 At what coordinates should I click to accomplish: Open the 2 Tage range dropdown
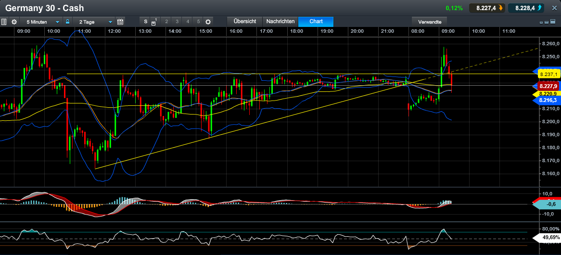click(94, 22)
